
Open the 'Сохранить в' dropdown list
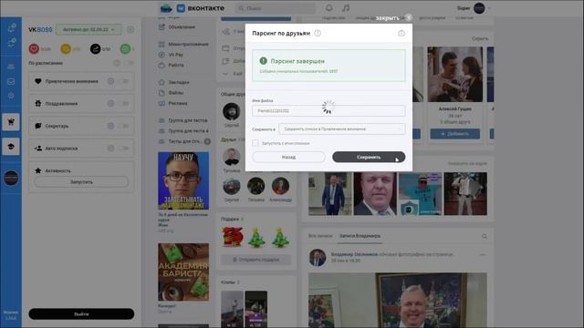(x=342, y=128)
